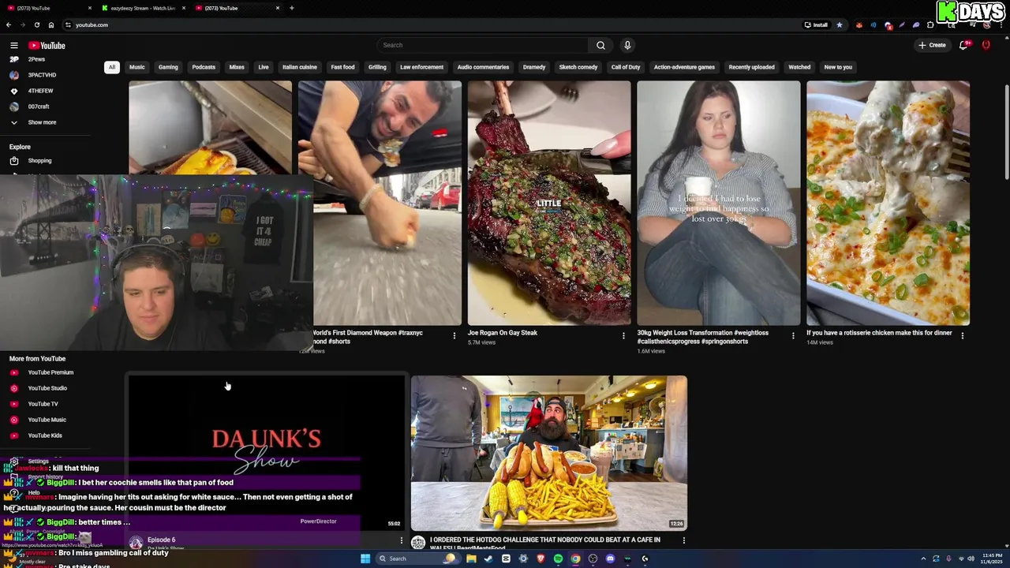
Task: Install the YouTube app from address bar
Action: point(816,25)
